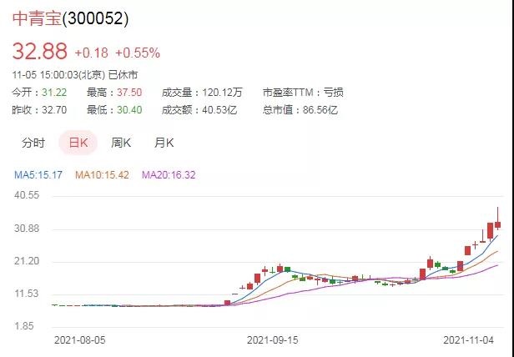Click the +0.55% change percentage
Viewport: 514px width, 357px height.
[x=138, y=53]
